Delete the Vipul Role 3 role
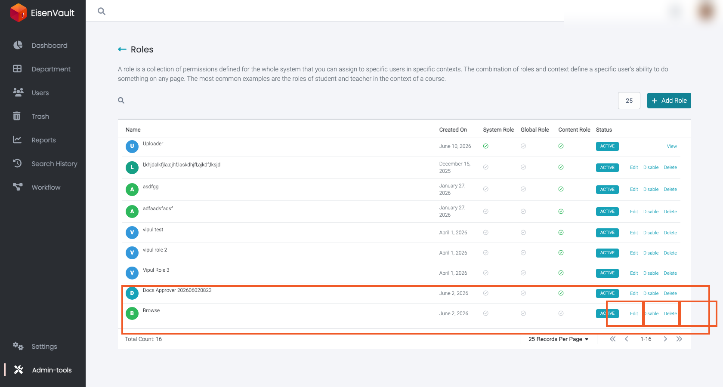The width and height of the screenshot is (723, 387). (670, 273)
